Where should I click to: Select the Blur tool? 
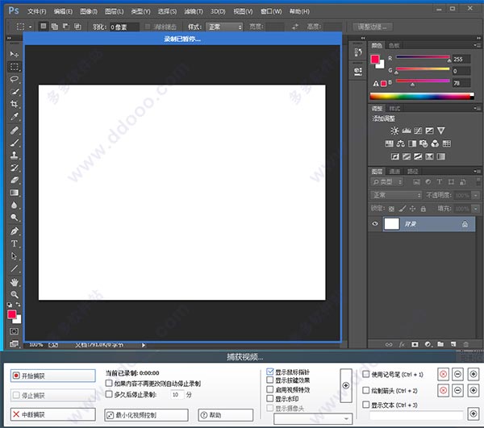14,205
